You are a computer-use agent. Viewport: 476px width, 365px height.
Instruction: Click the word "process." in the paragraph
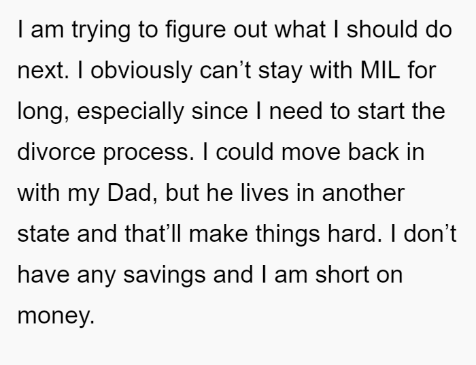(x=148, y=153)
